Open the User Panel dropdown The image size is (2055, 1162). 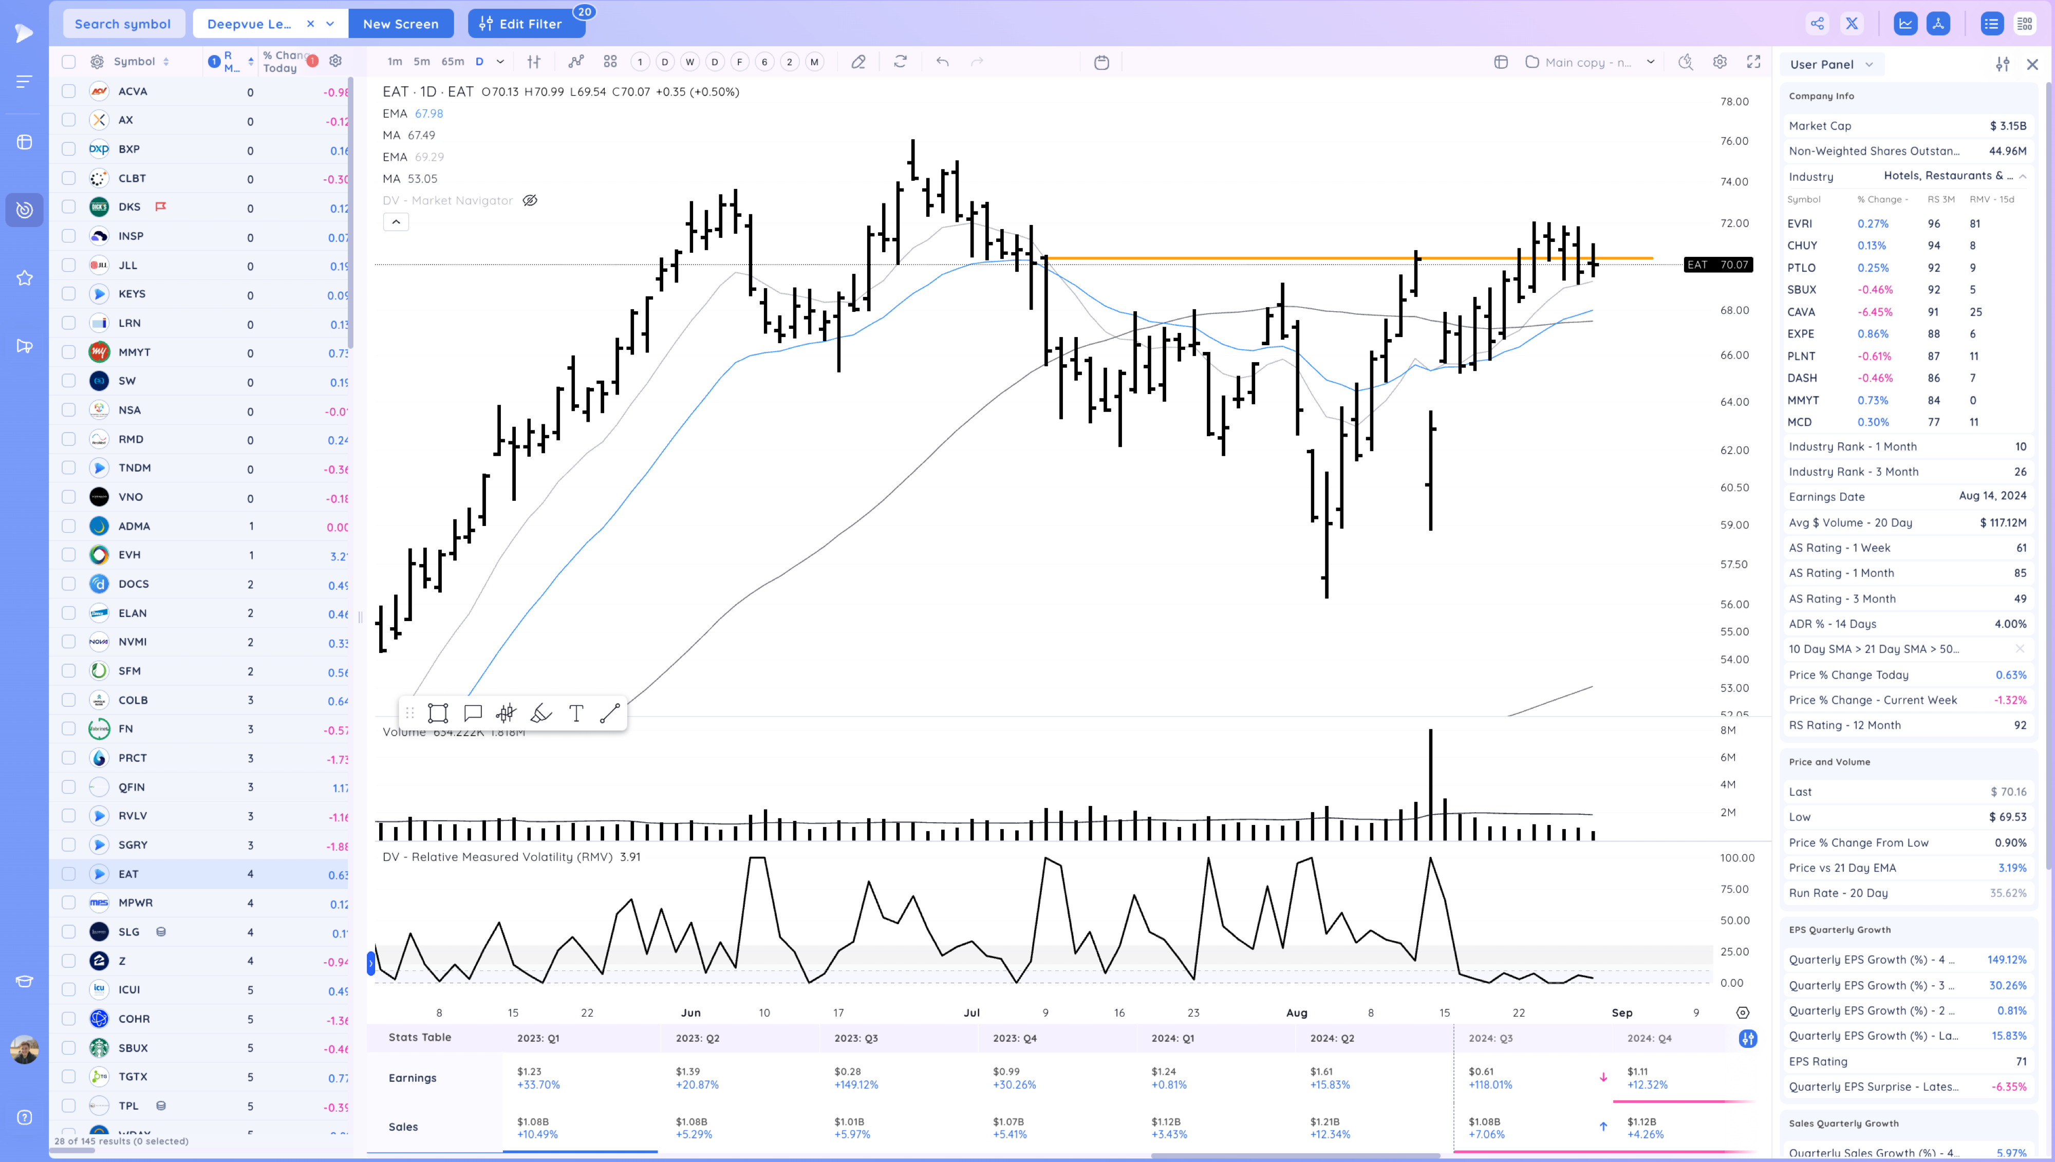1832,65
